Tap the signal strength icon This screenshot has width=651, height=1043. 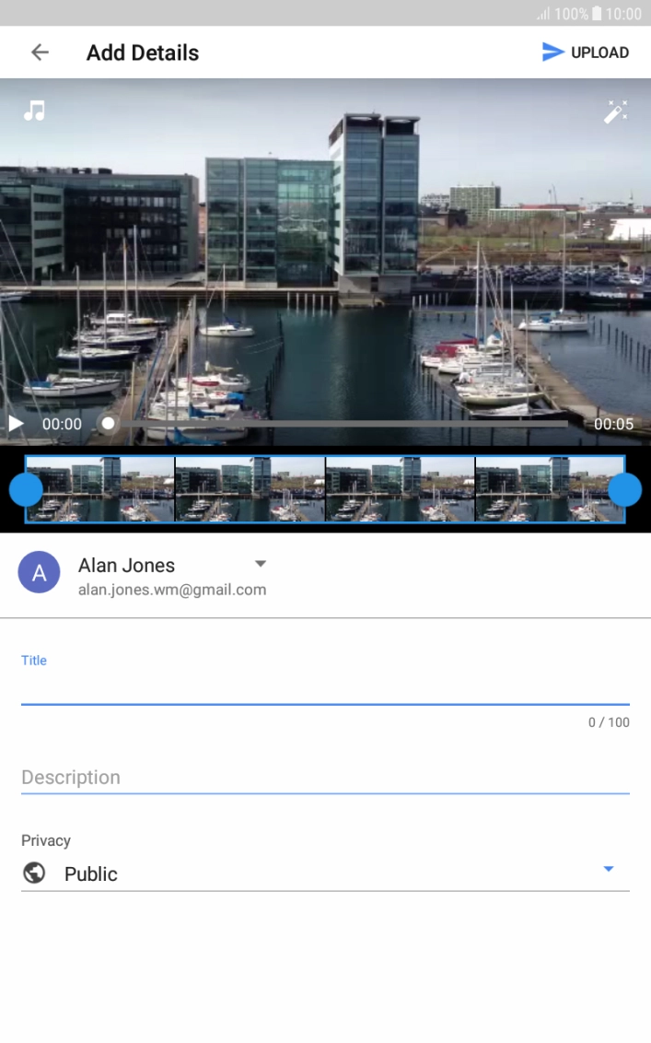(x=543, y=14)
